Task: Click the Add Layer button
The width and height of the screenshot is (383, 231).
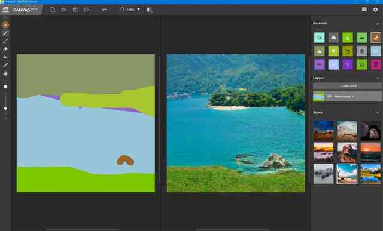Action: 347,86
